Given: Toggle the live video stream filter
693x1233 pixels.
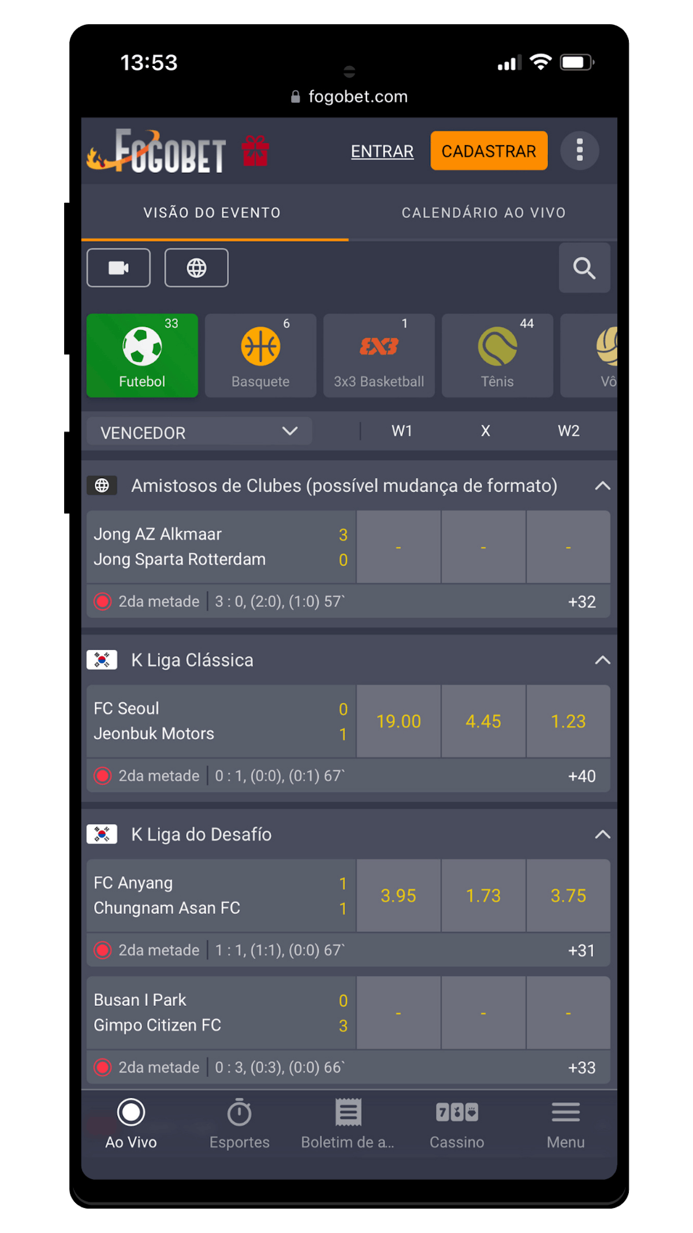Looking at the screenshot, I should [118, 268].
